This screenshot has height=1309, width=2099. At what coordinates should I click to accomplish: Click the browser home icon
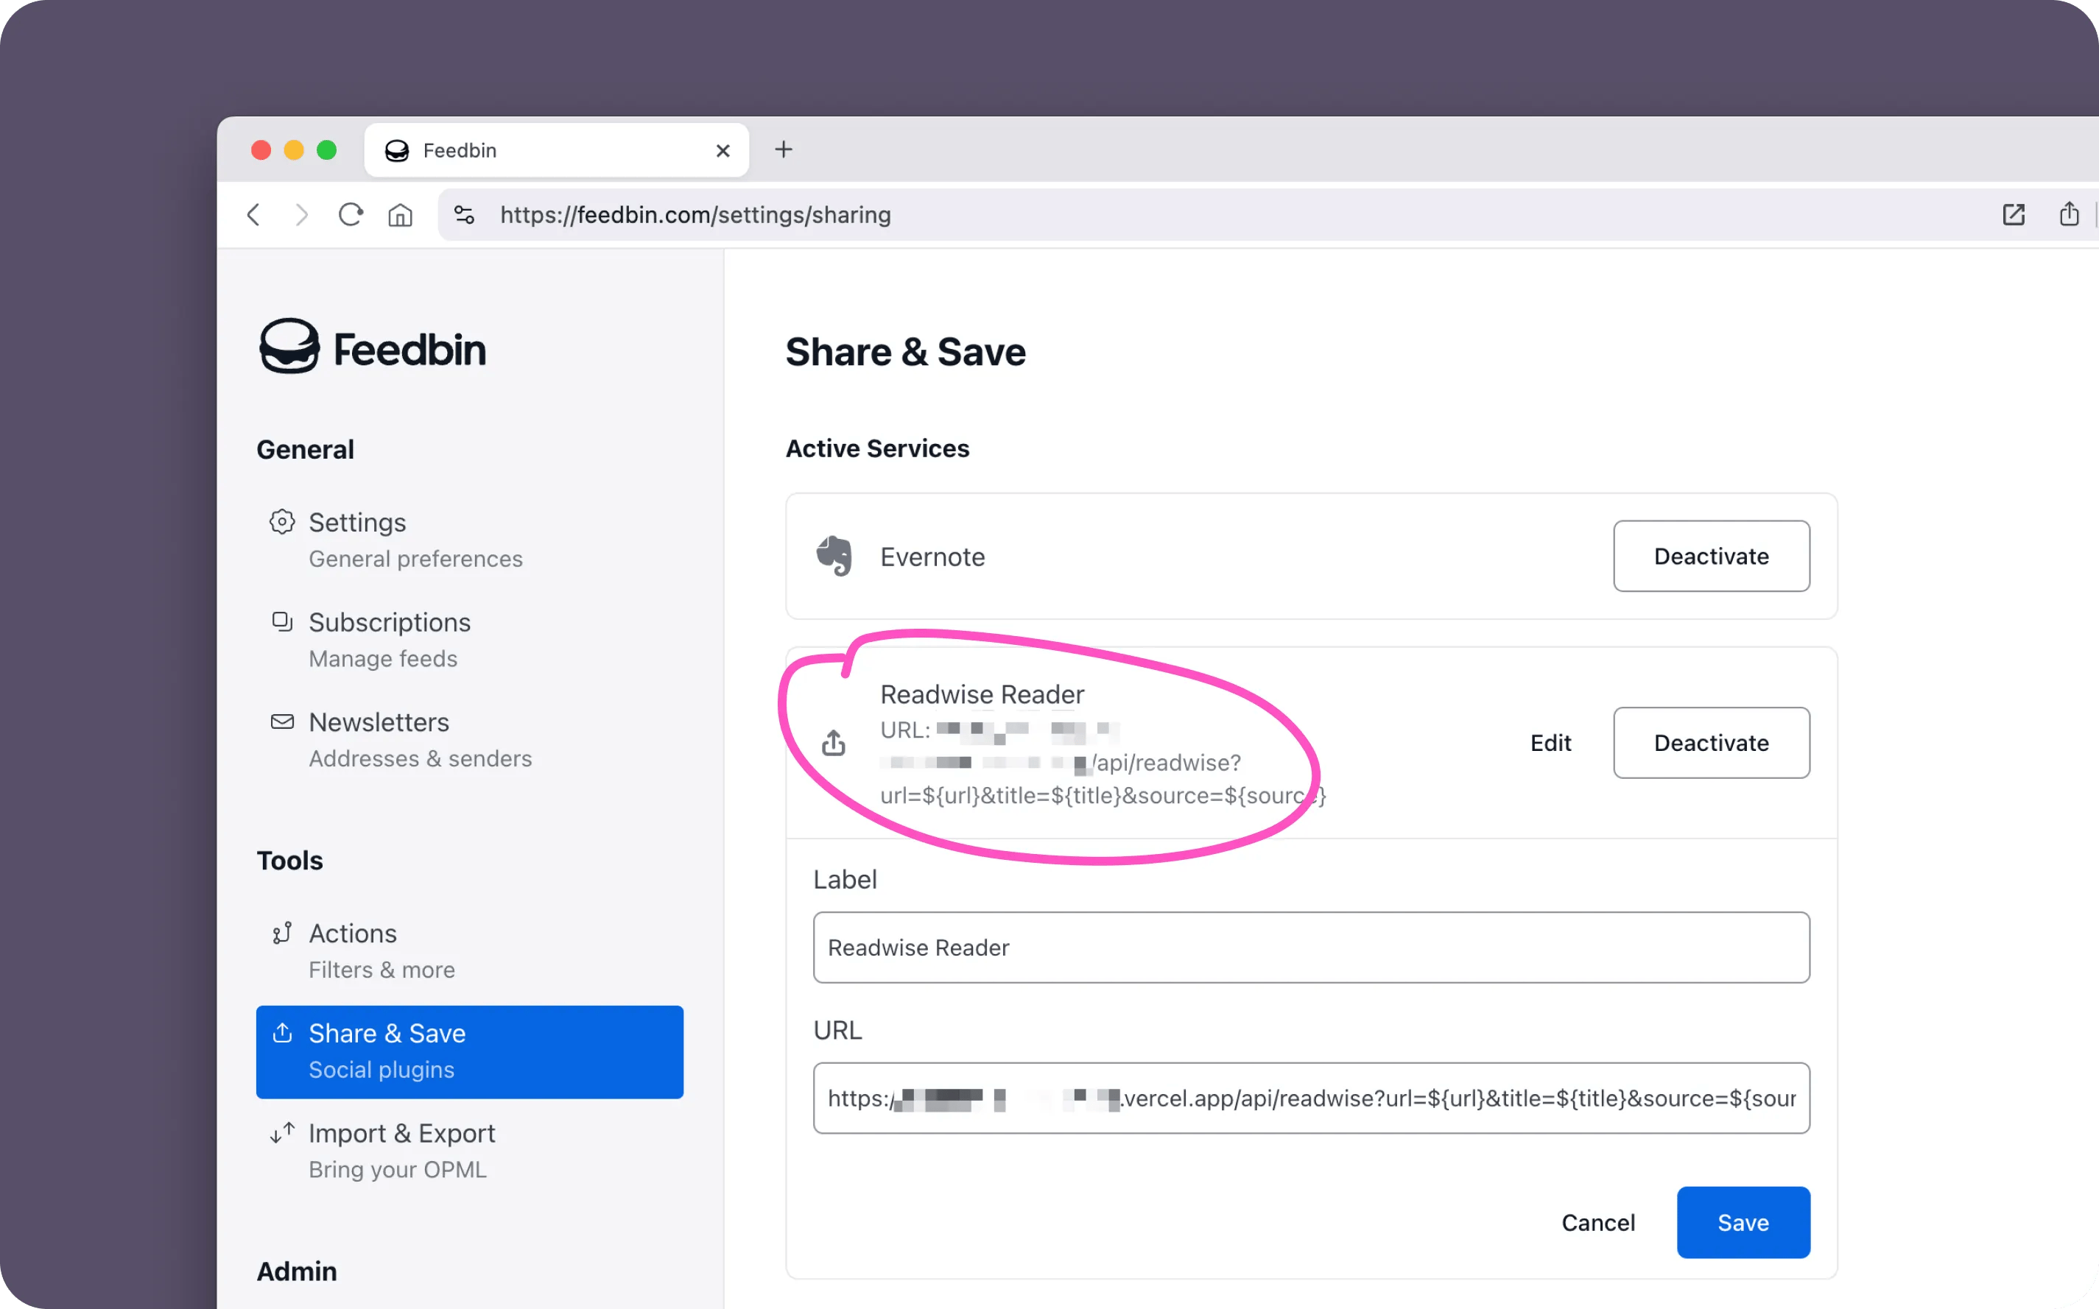point(400,215)
